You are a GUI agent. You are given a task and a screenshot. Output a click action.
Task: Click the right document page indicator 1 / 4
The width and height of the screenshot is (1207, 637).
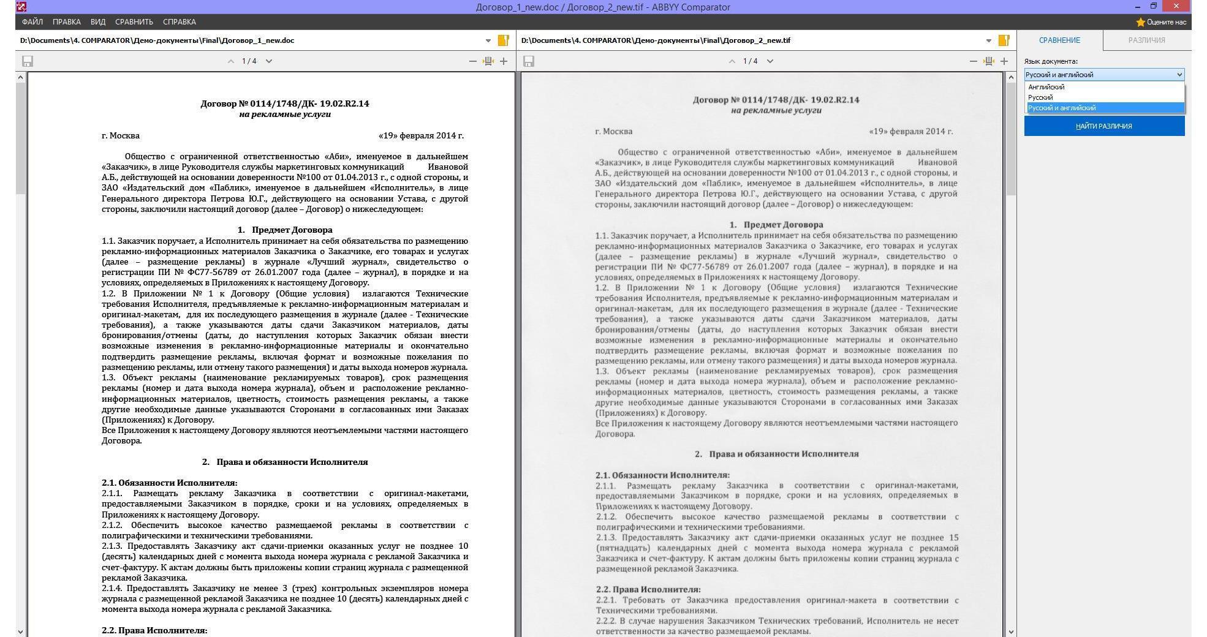click(x=751, y=61)
